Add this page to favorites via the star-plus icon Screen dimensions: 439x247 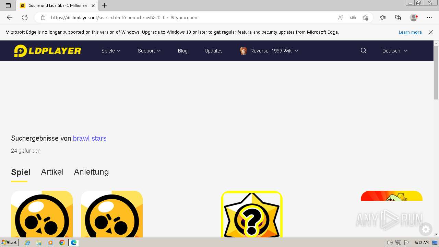365,17
